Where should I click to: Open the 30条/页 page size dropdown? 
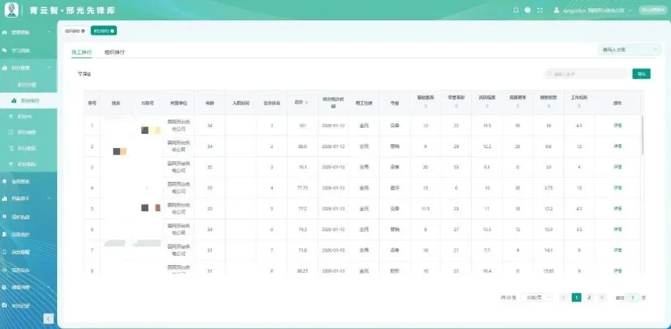537,297
